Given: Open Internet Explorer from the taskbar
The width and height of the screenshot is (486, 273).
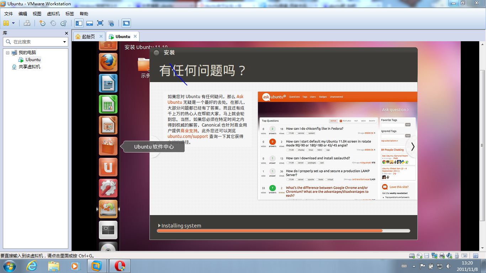Looking at the screenshot, I should (32, 266).
